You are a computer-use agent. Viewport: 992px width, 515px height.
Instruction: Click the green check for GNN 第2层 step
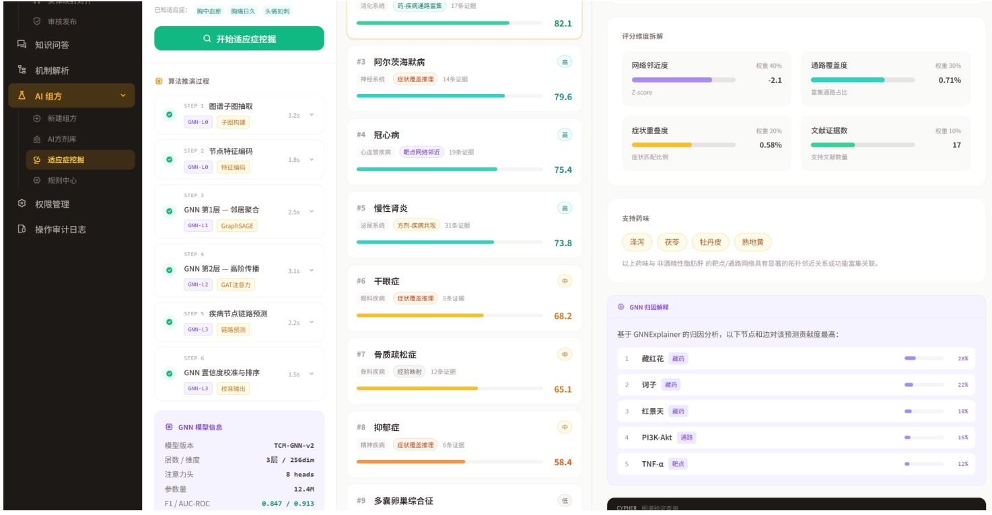169,270
